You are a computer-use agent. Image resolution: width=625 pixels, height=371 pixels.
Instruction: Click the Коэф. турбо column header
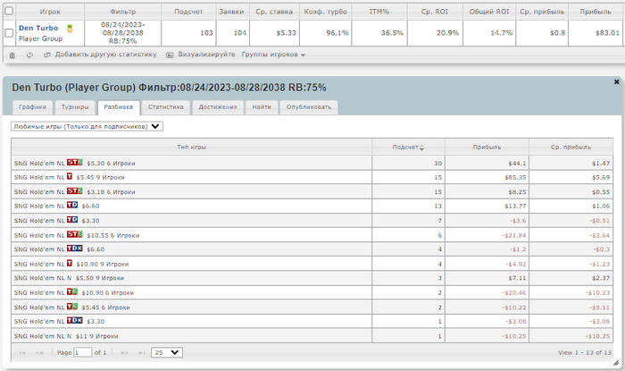click(325, 12)
